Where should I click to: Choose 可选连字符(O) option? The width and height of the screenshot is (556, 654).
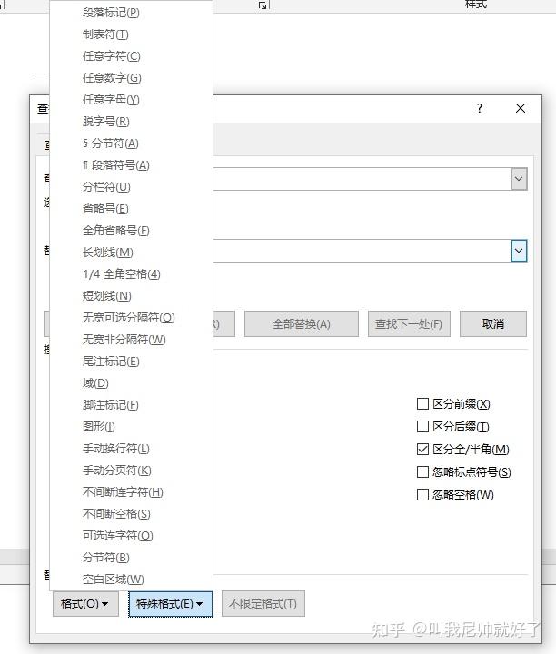pyautogui.click(x=117, y=536)
